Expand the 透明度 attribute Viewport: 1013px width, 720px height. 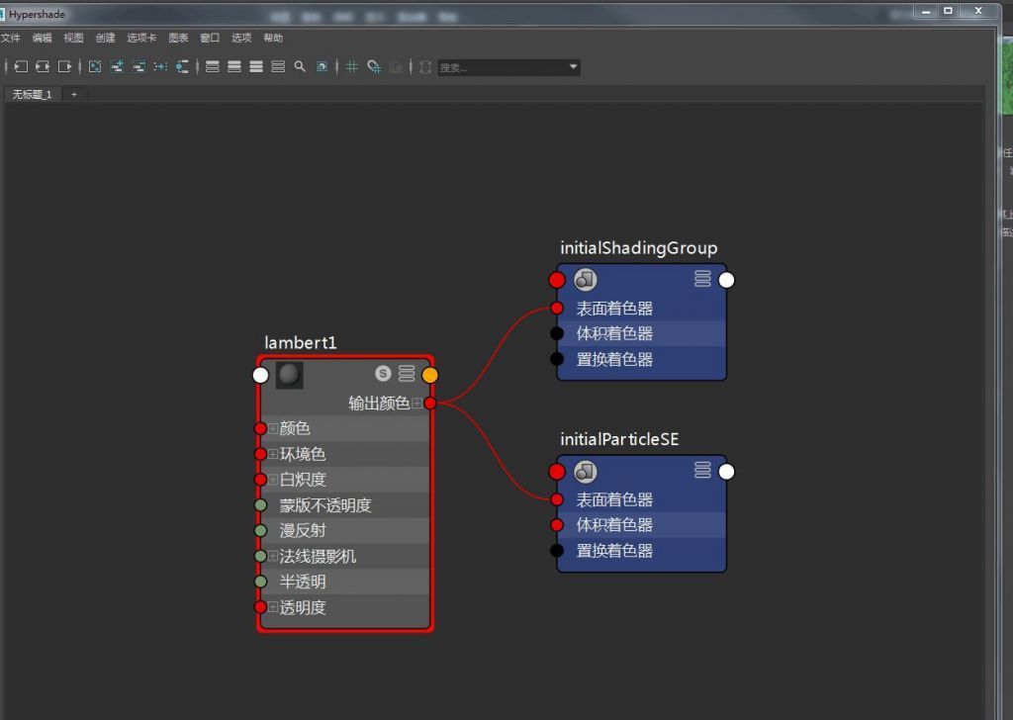coord(273,607)
